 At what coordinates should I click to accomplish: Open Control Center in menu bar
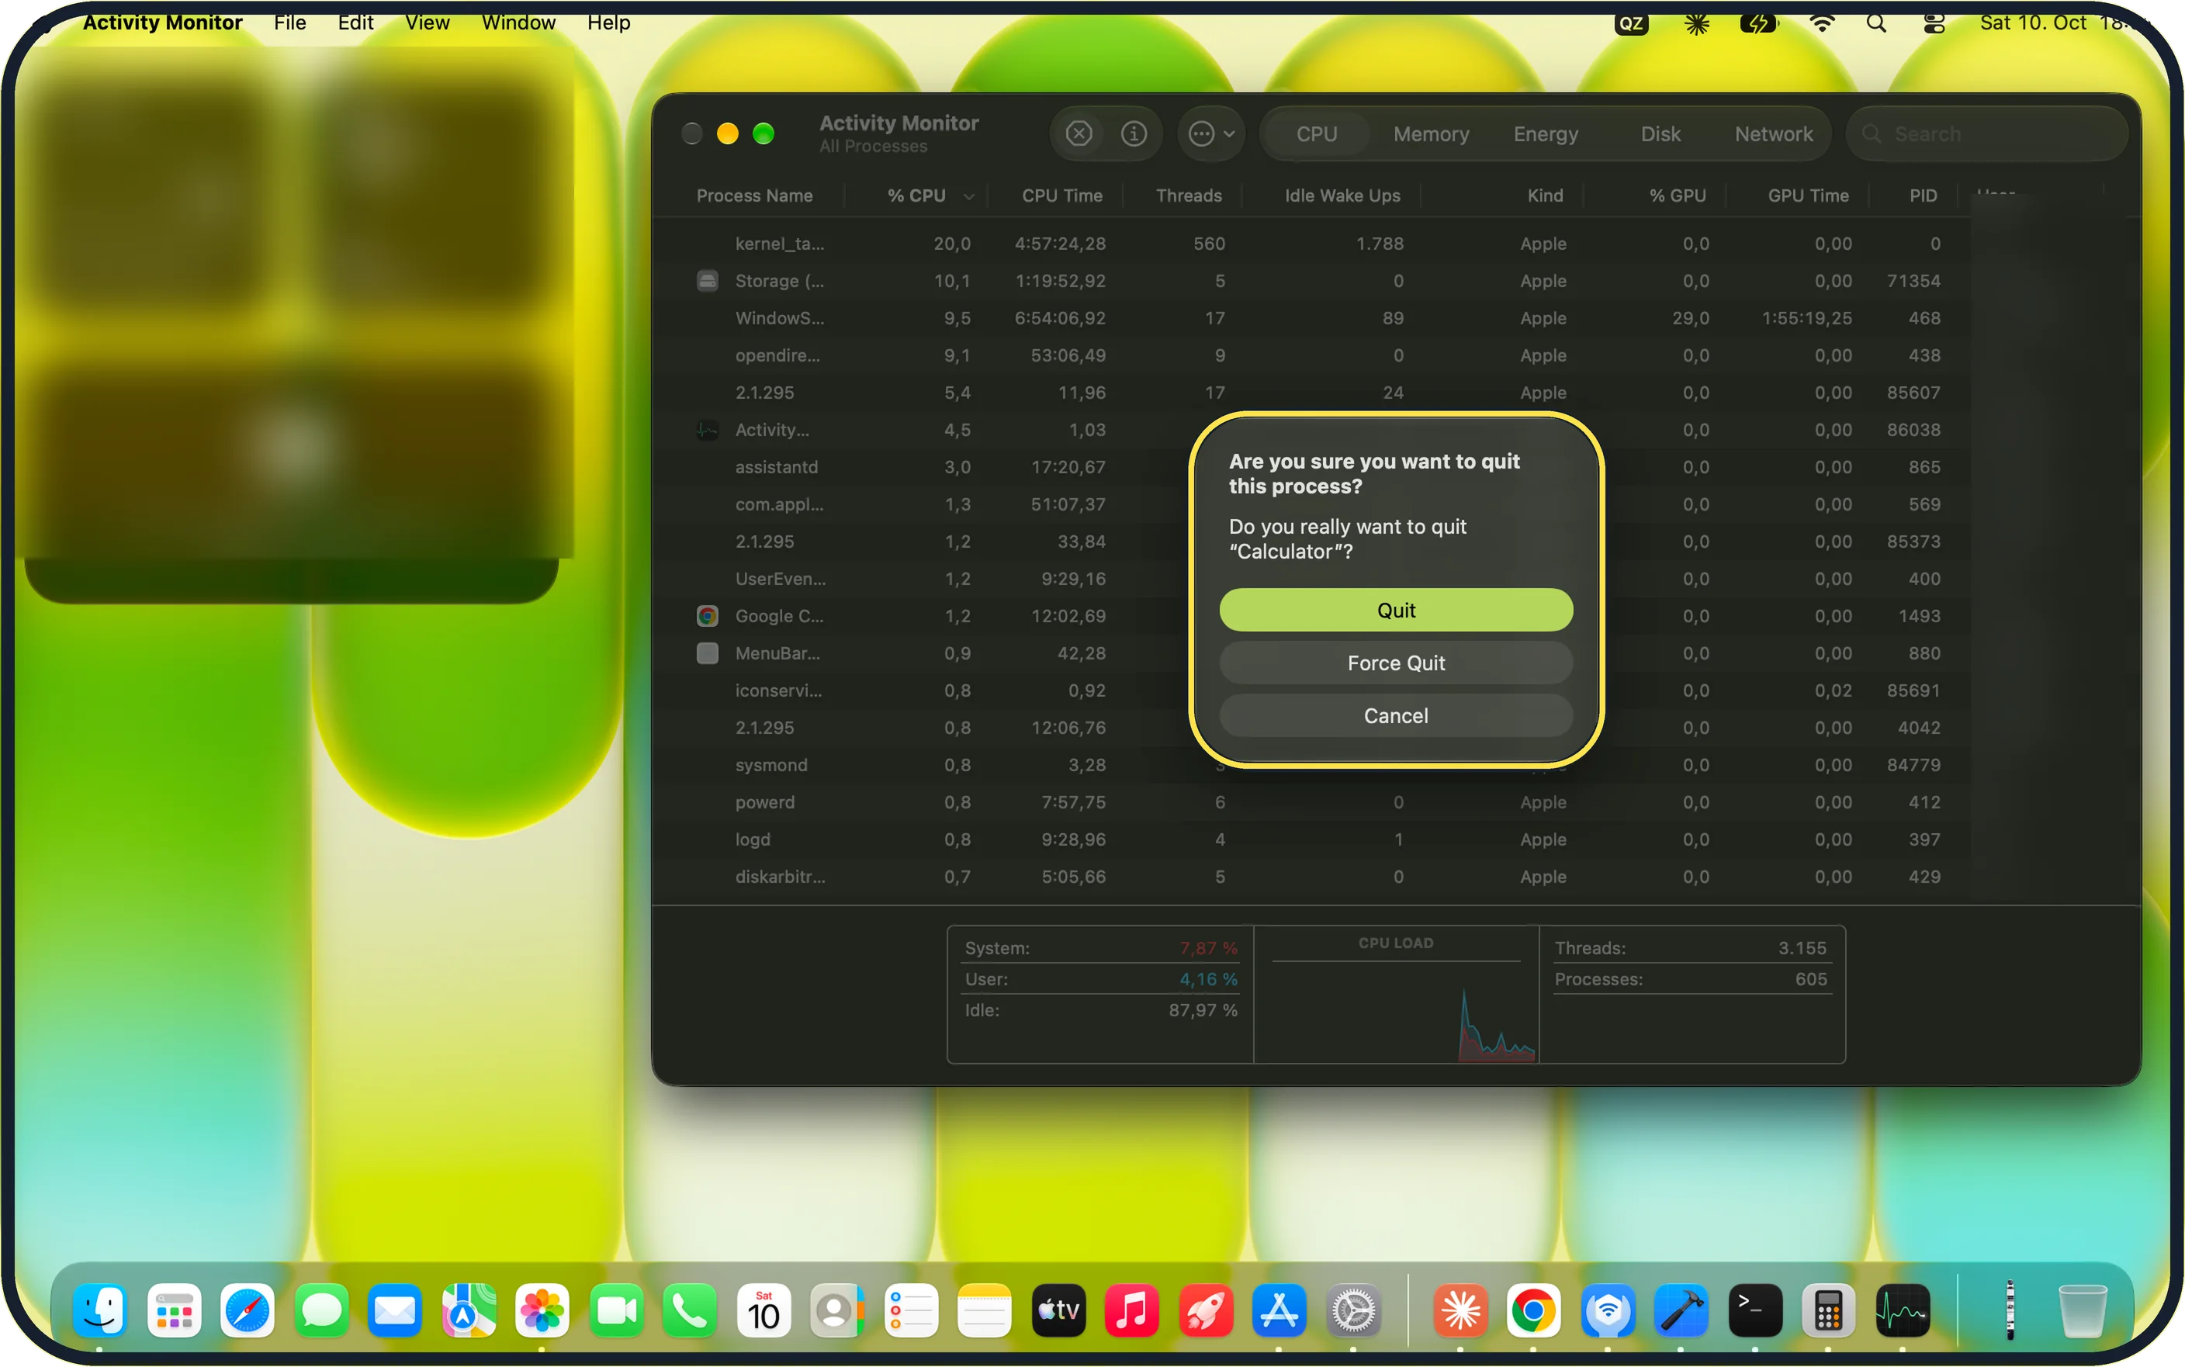click(x=1934, y=22)
